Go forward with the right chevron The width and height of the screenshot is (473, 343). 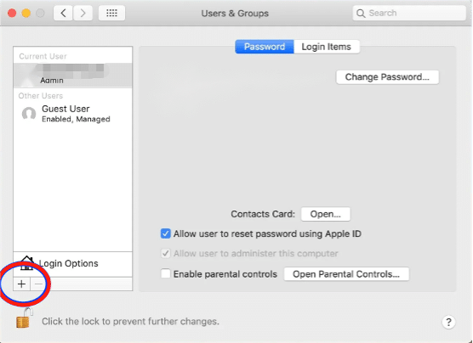(x=83, y=13)
